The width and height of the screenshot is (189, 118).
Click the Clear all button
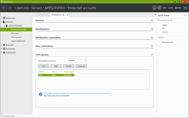pos(81,66)
